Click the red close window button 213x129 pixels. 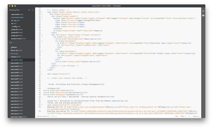10,6
